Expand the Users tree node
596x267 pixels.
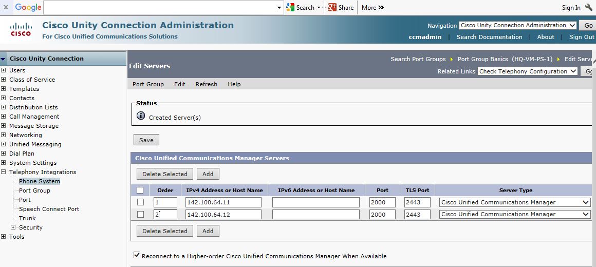(4, 70)
